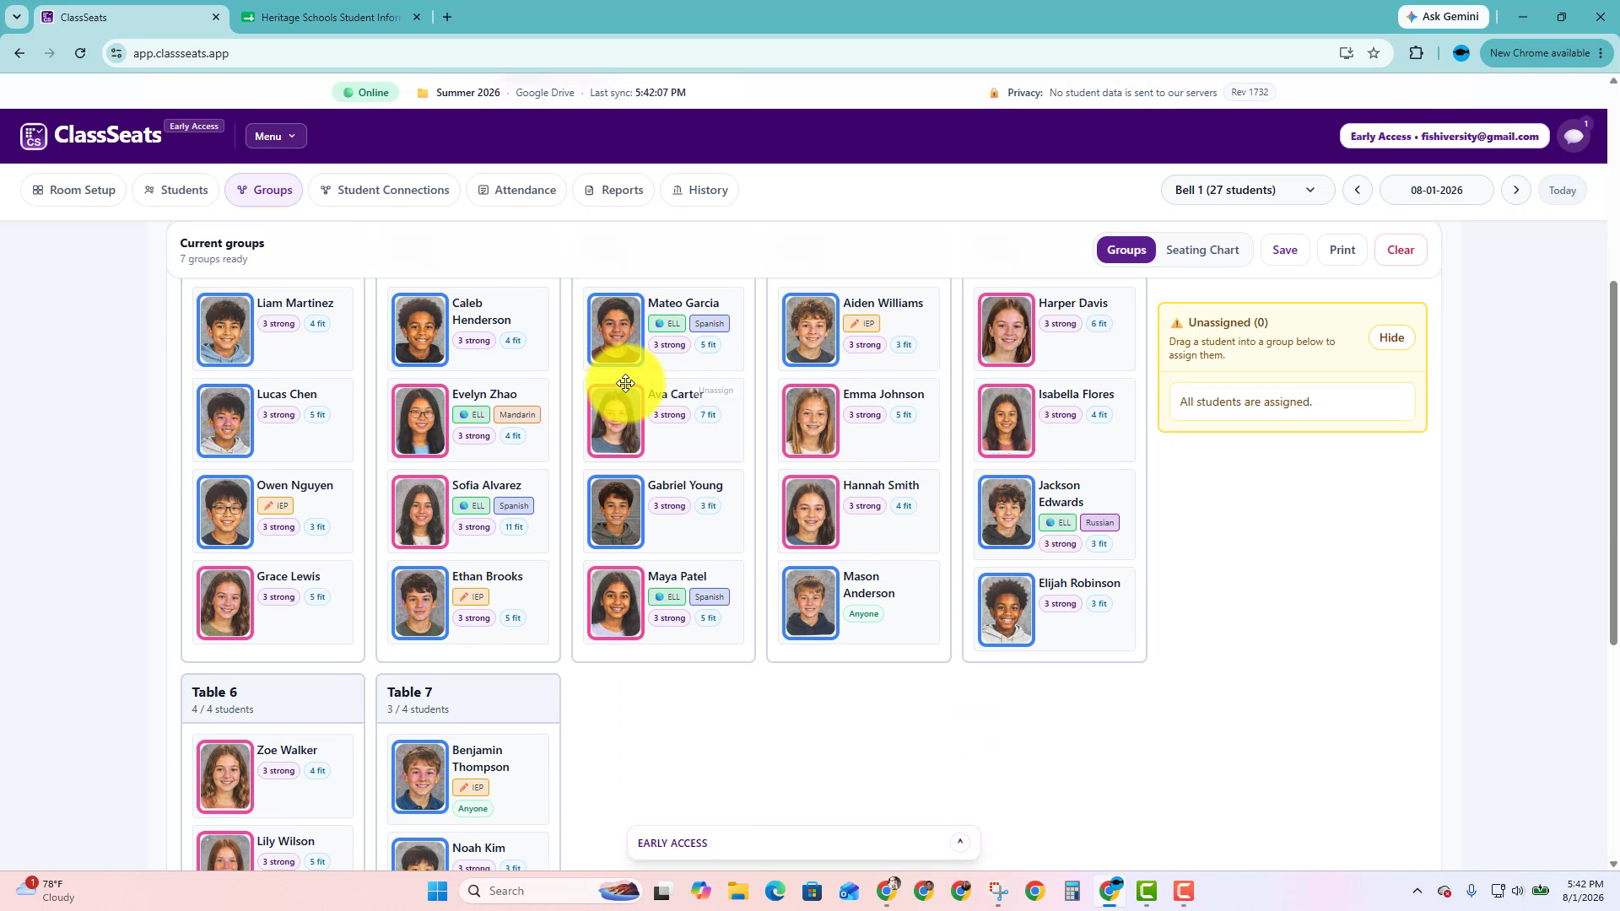
Task: Open Microsoft Edge from the taskbar
Action: pos(775,891)
